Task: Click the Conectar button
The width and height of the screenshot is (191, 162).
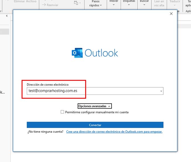Action: click(95, 125)
